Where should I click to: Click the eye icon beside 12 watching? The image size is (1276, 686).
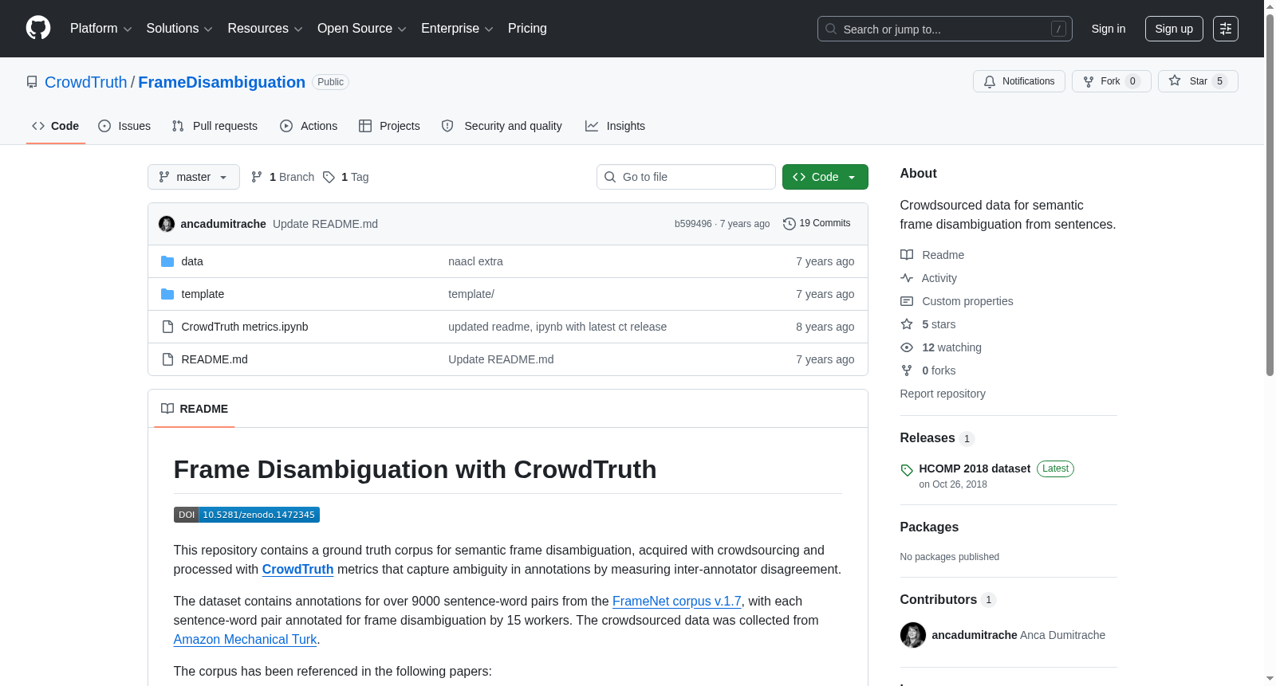907,347
